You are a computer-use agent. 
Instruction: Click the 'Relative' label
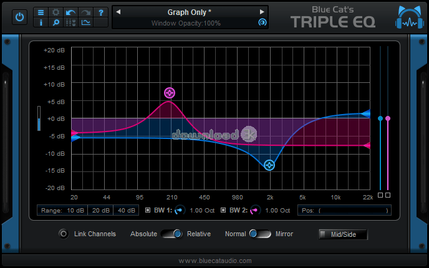coord(199,234)
